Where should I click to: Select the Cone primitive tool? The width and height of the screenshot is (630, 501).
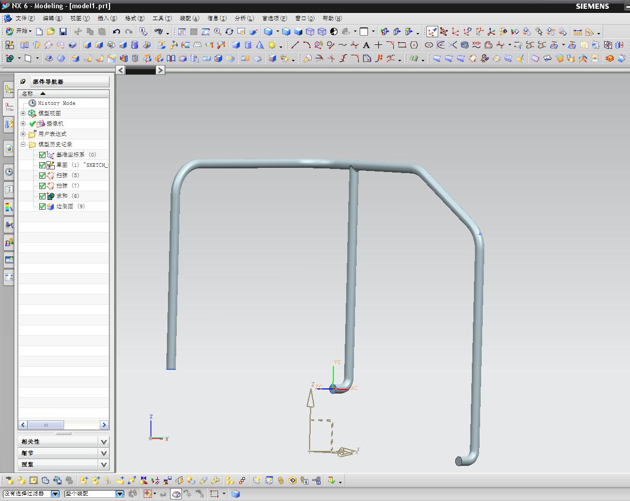(260, 45)
